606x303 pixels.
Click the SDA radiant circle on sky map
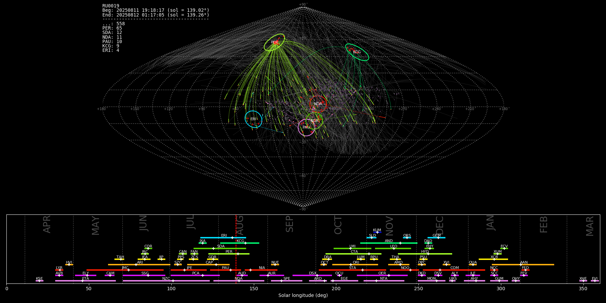314,121
